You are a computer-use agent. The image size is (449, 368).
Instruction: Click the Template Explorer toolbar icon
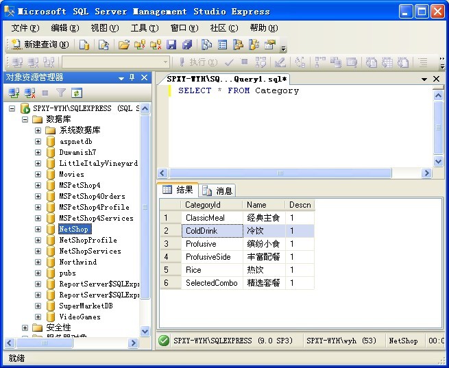[x=254, y=45]
